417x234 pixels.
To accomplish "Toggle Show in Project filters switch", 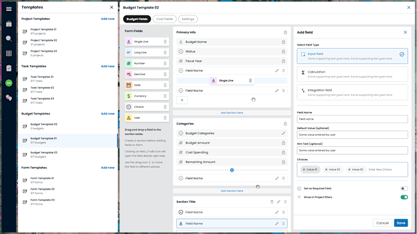I will 404,197.
